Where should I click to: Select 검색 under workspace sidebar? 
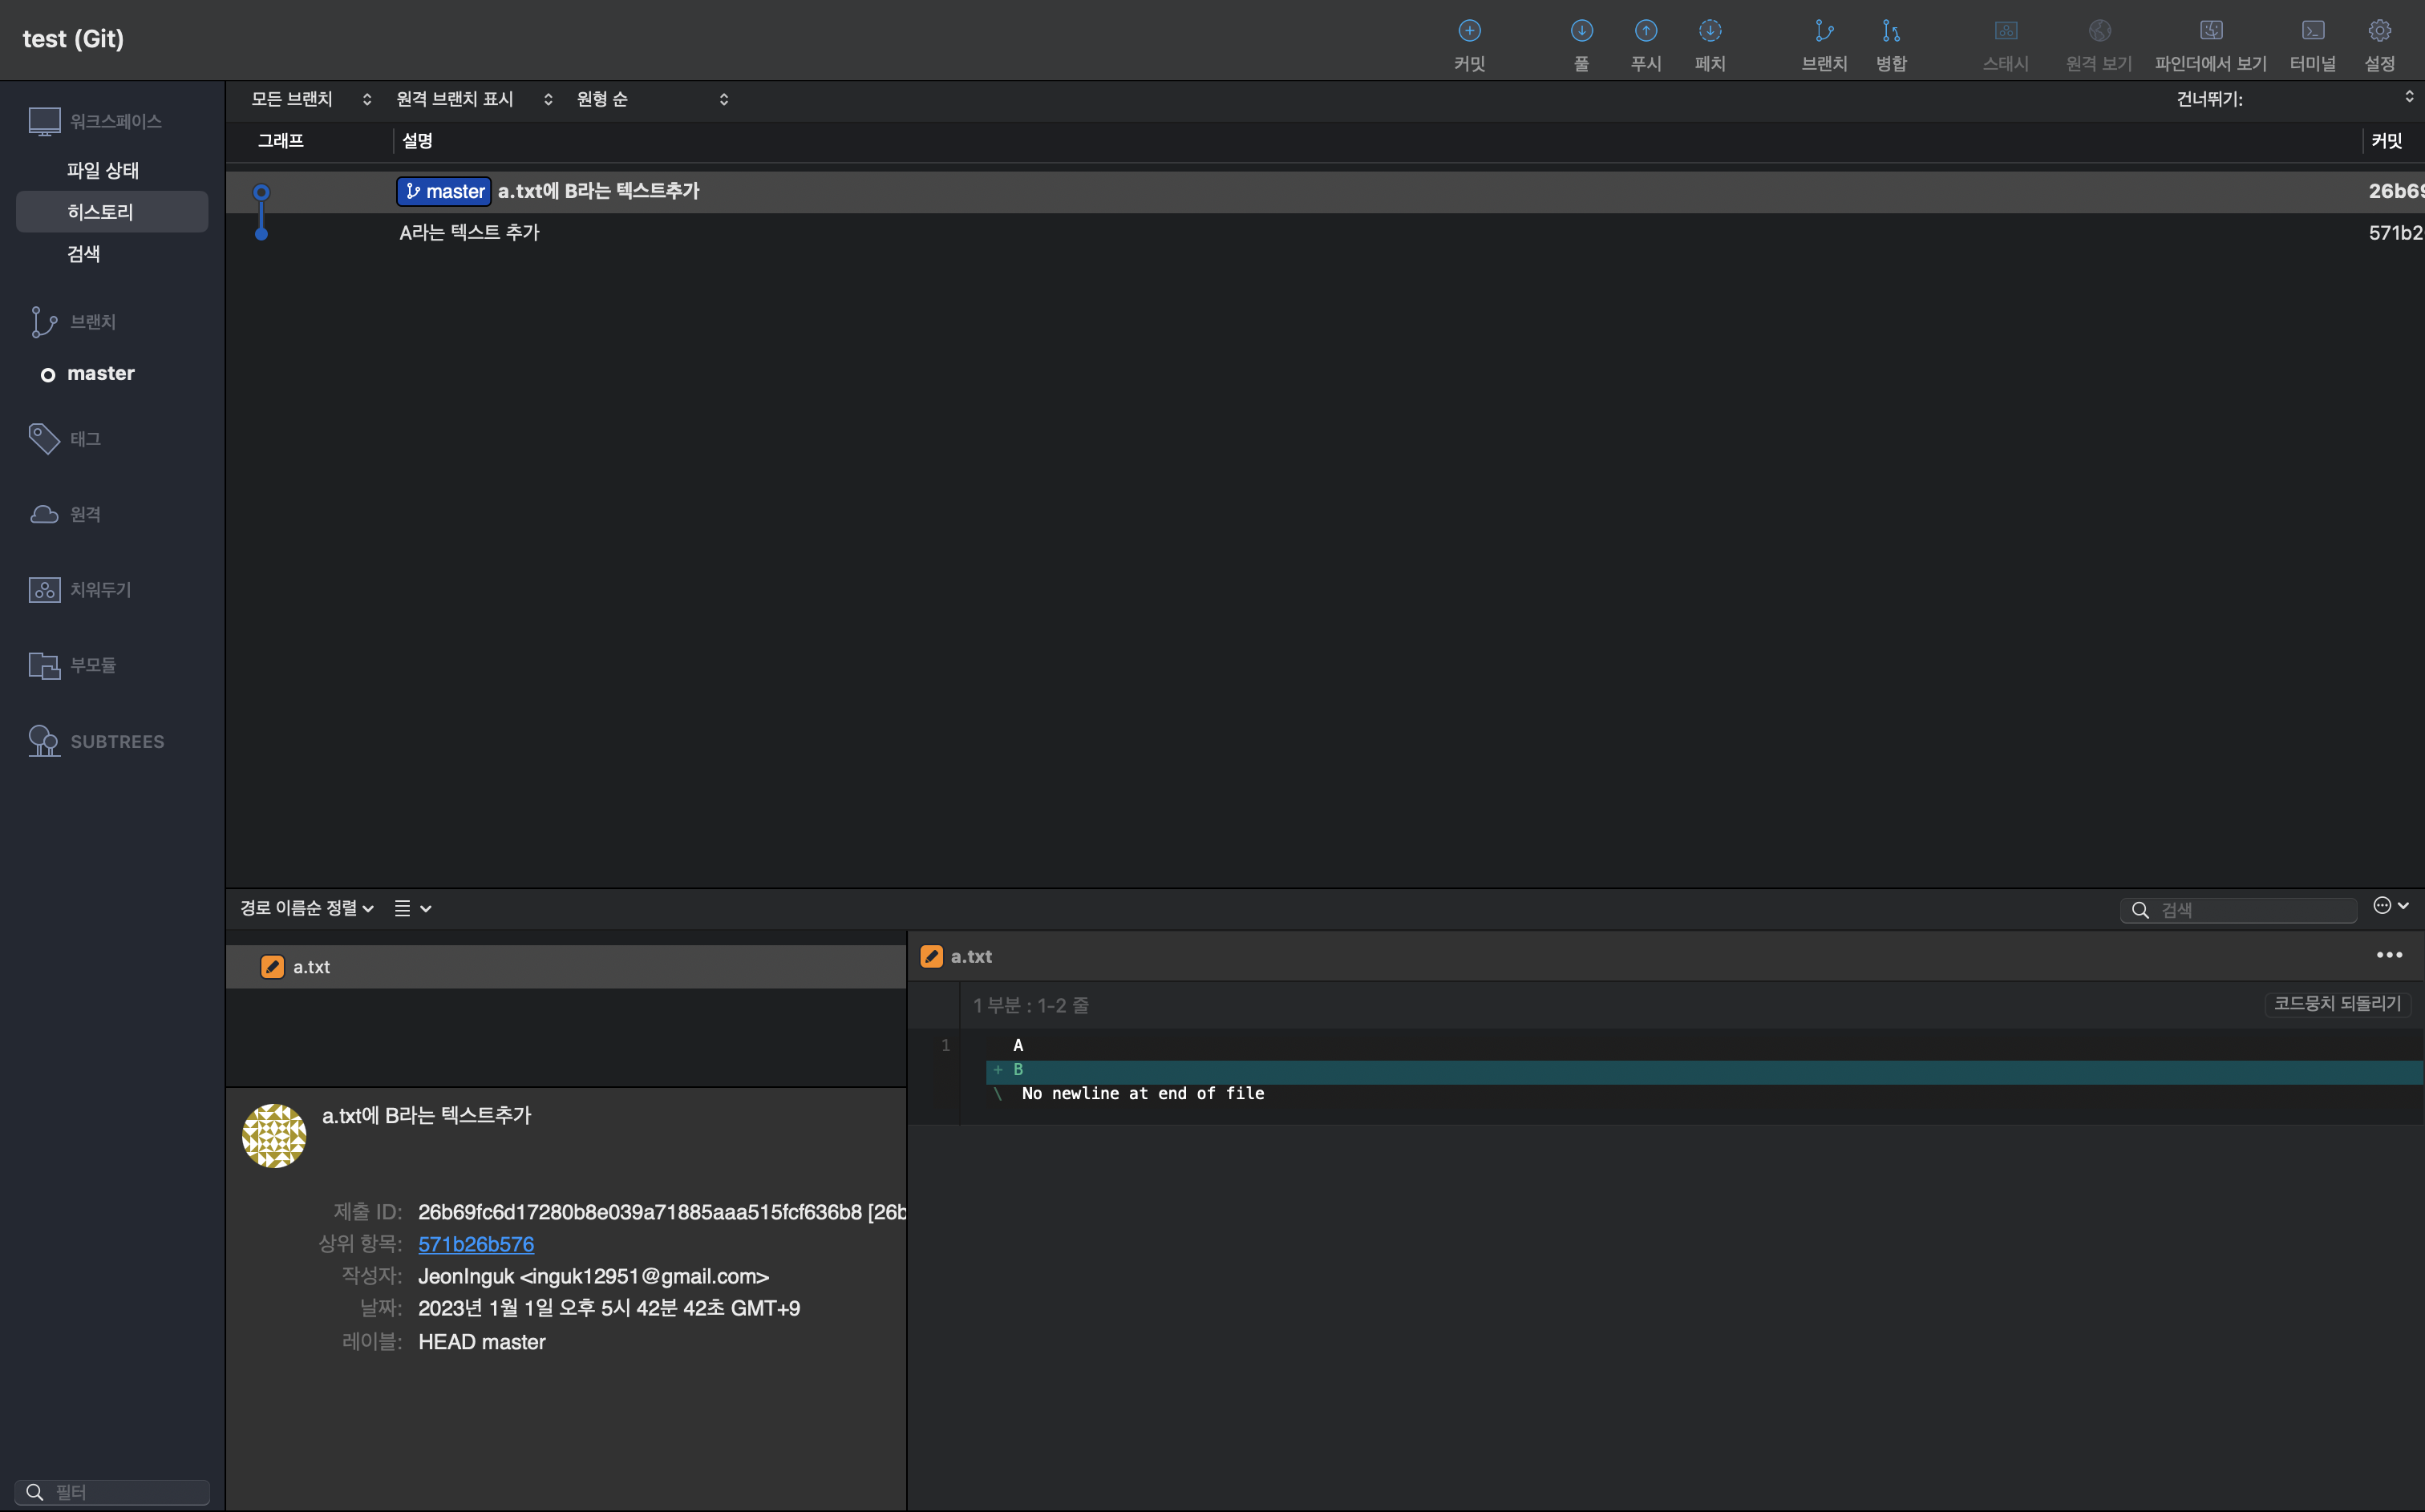pos(84,254)
